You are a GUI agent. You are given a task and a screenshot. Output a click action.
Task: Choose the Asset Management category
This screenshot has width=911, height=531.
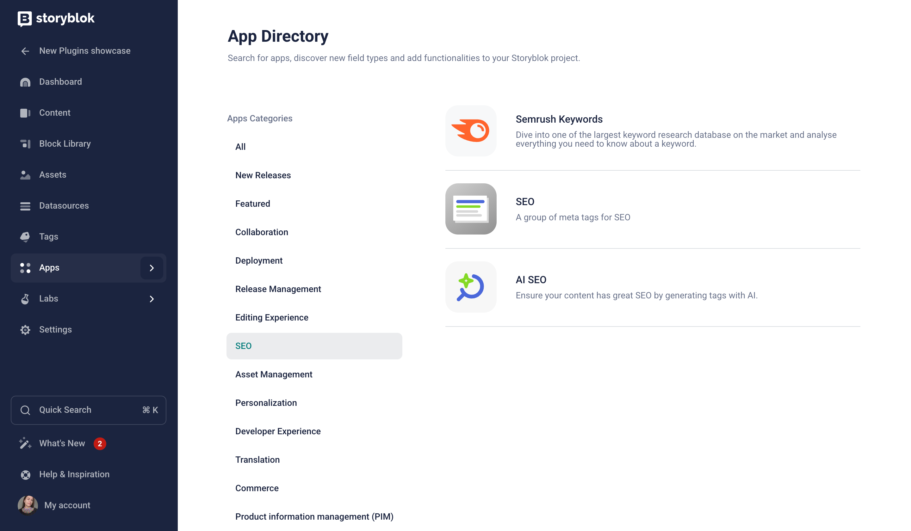tap(274, 375)
